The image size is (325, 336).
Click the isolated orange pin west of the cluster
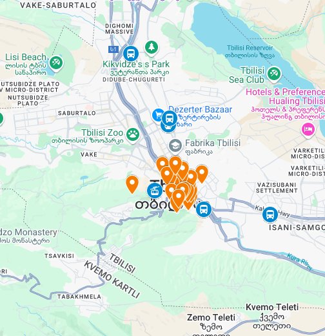coord(132,184)
